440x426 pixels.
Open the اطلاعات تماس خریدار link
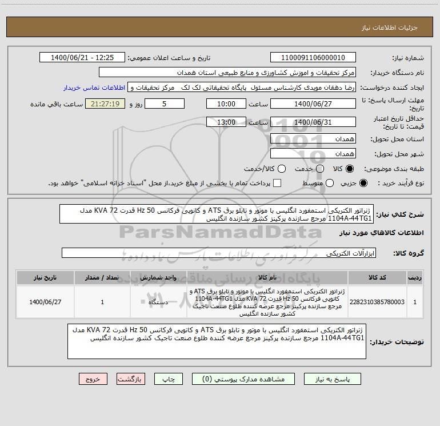tap(94, 87)
